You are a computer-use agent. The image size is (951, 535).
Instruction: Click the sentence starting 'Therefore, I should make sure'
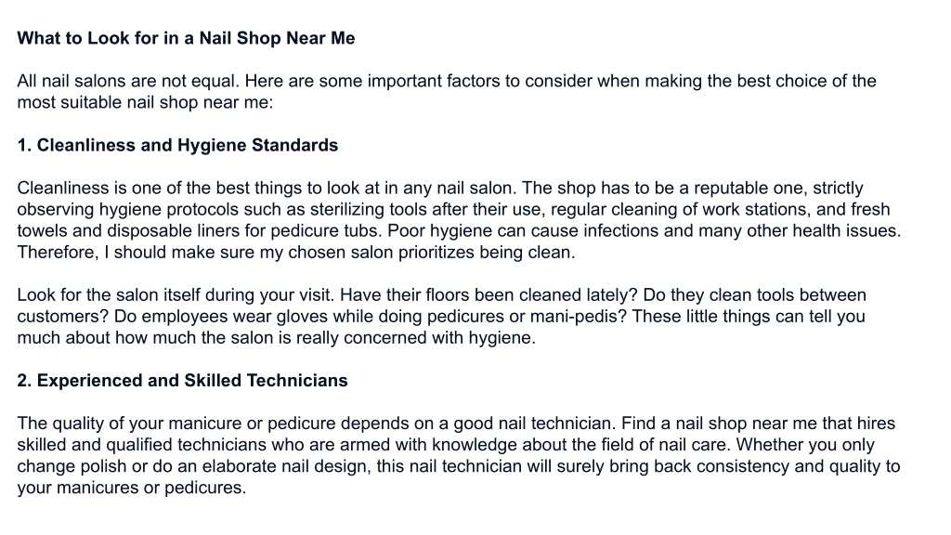pyautogui.click(x=296, y=253)
